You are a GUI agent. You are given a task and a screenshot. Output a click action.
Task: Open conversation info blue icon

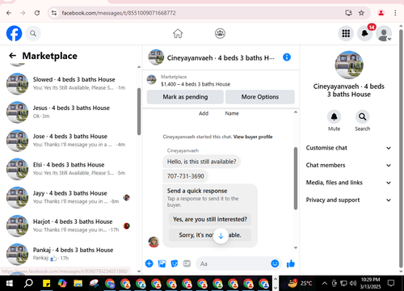[287, 57]
